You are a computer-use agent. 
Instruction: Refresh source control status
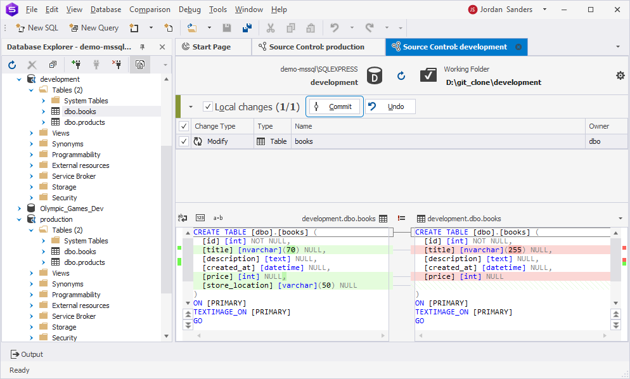[x=401, y=75]
